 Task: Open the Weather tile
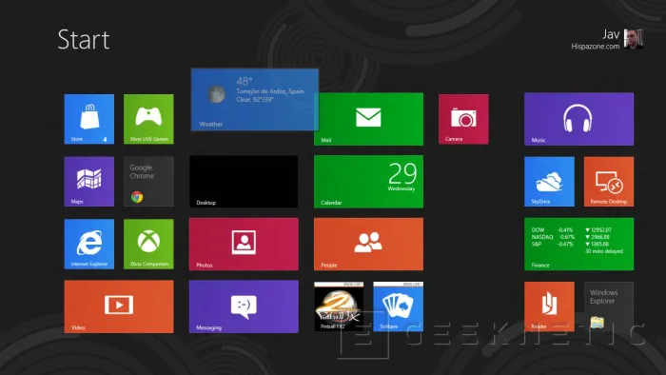tap(255, 99)
